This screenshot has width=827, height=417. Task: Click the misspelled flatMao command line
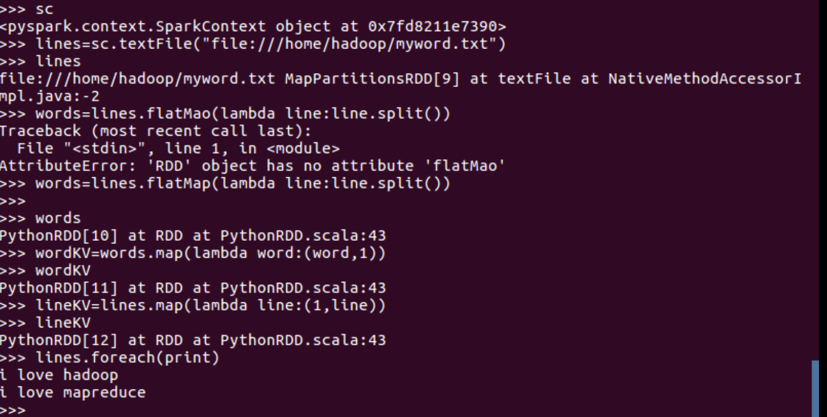(243, 114)
